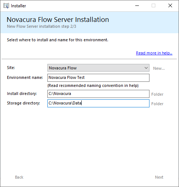Select the Novacura Flow site combo box

(98, 68)
